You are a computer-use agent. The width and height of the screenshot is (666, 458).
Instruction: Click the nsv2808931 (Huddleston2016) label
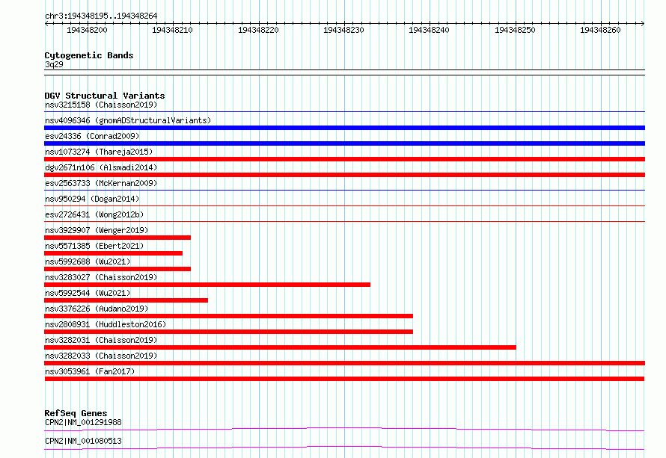tap(106, 324)
